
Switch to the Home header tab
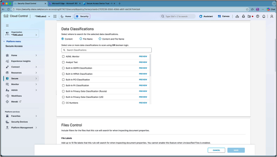click(66, 16)
